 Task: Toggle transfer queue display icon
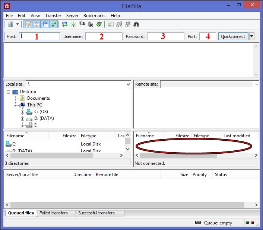tap(53, 25)
